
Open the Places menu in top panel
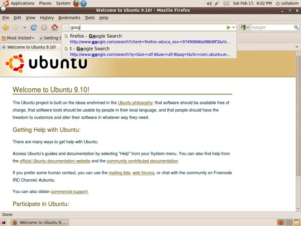[x=45, y=3]
